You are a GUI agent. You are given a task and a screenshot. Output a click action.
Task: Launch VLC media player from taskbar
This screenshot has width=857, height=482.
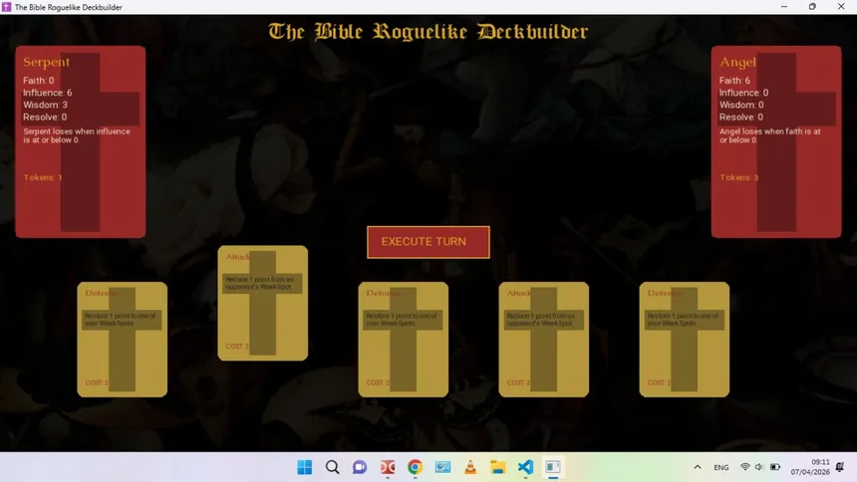(470, 467)
